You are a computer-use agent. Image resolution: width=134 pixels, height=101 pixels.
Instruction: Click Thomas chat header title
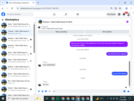click(58, 22)
